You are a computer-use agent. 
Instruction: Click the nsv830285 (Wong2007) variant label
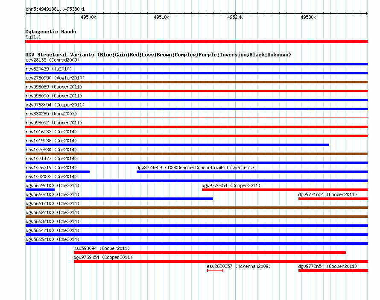(51, 114)
